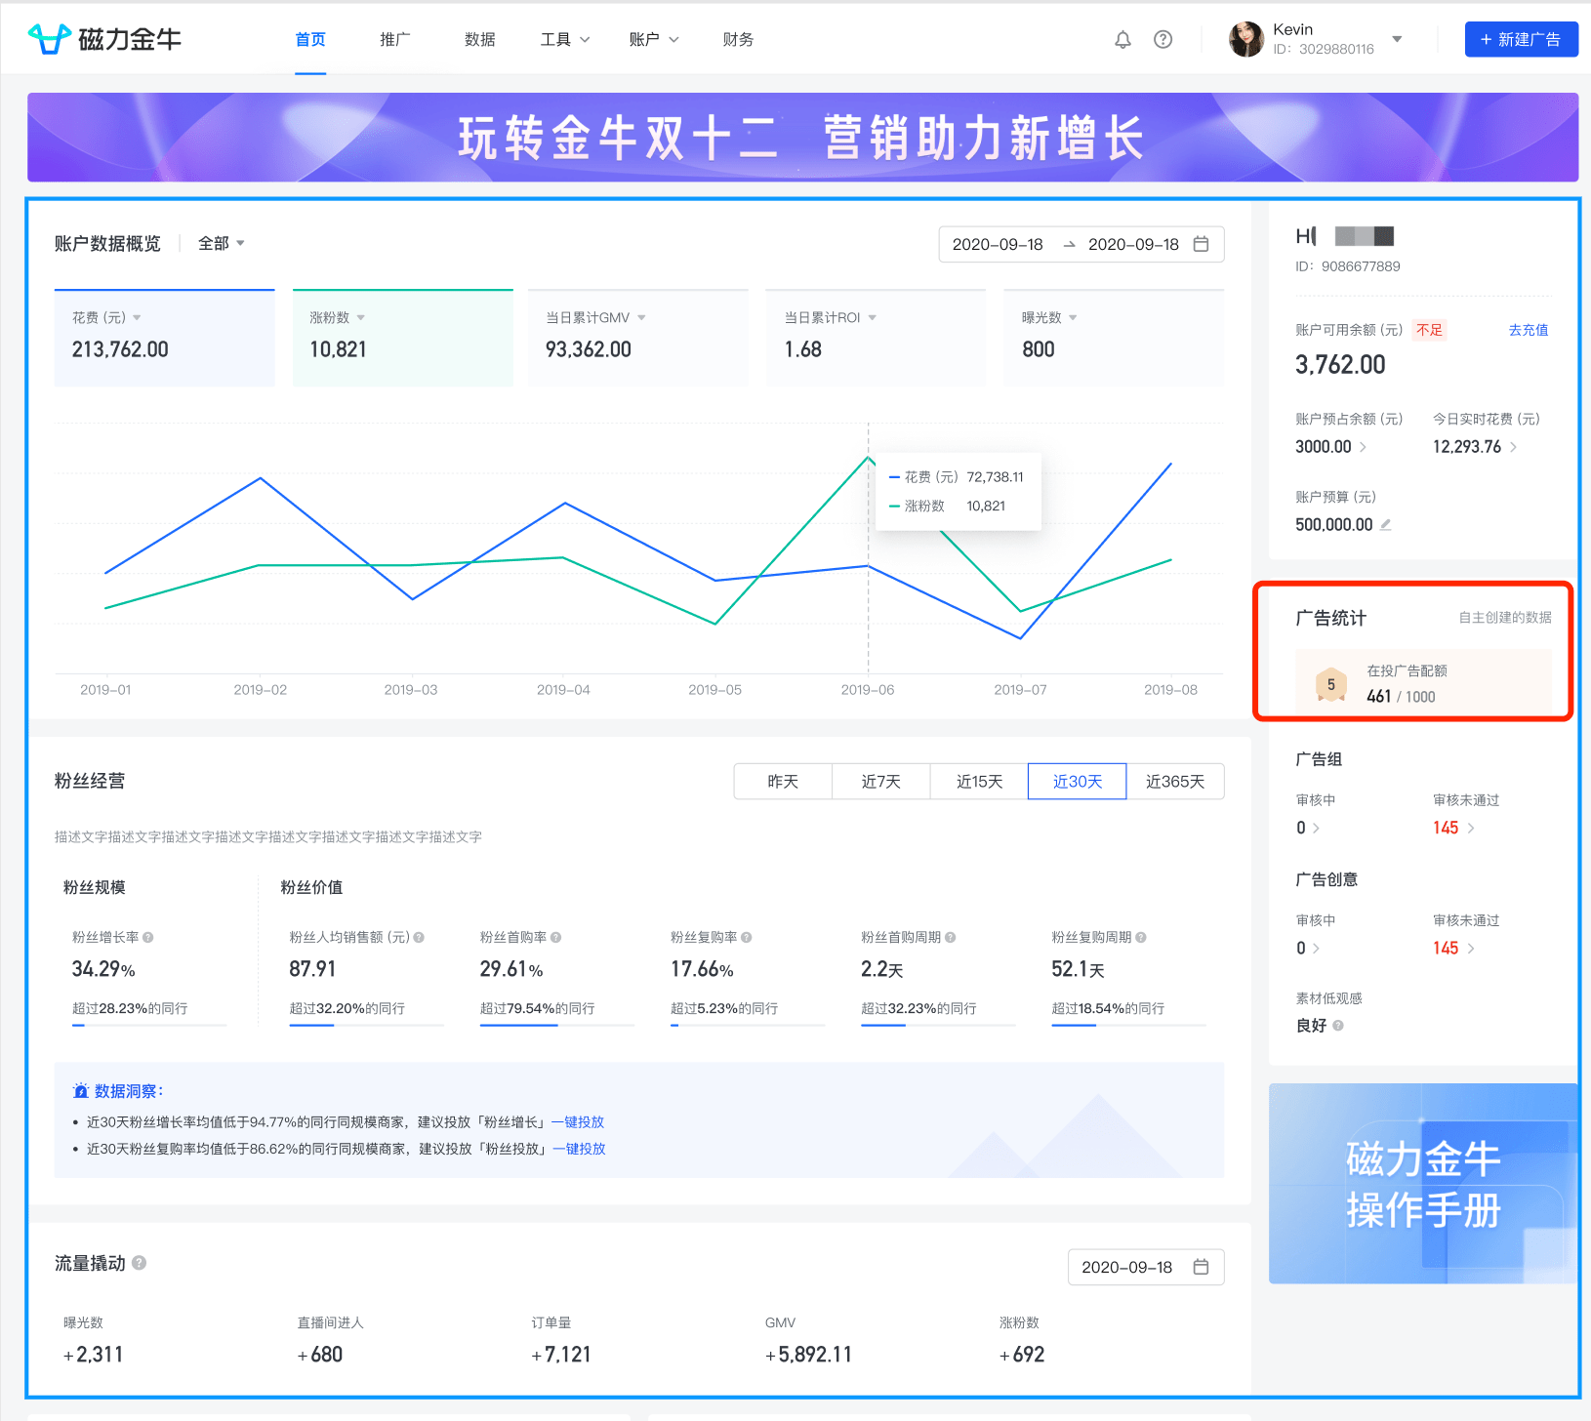Screen dimensions: 1591x1421
Task: Open the 花费 (元) metric dropdown
Action: pos(137,318)
